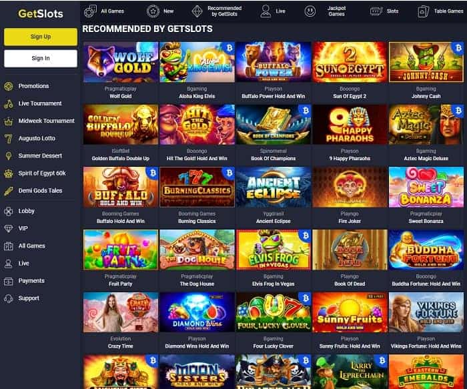
Task: Open Spirit of Egypt 60k promotion
Action: click(x=41, y=173)
